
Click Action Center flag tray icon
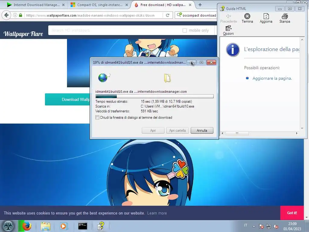261,226
